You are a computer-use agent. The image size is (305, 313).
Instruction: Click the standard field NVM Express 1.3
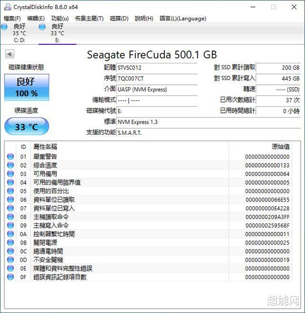tap(209, 122)
